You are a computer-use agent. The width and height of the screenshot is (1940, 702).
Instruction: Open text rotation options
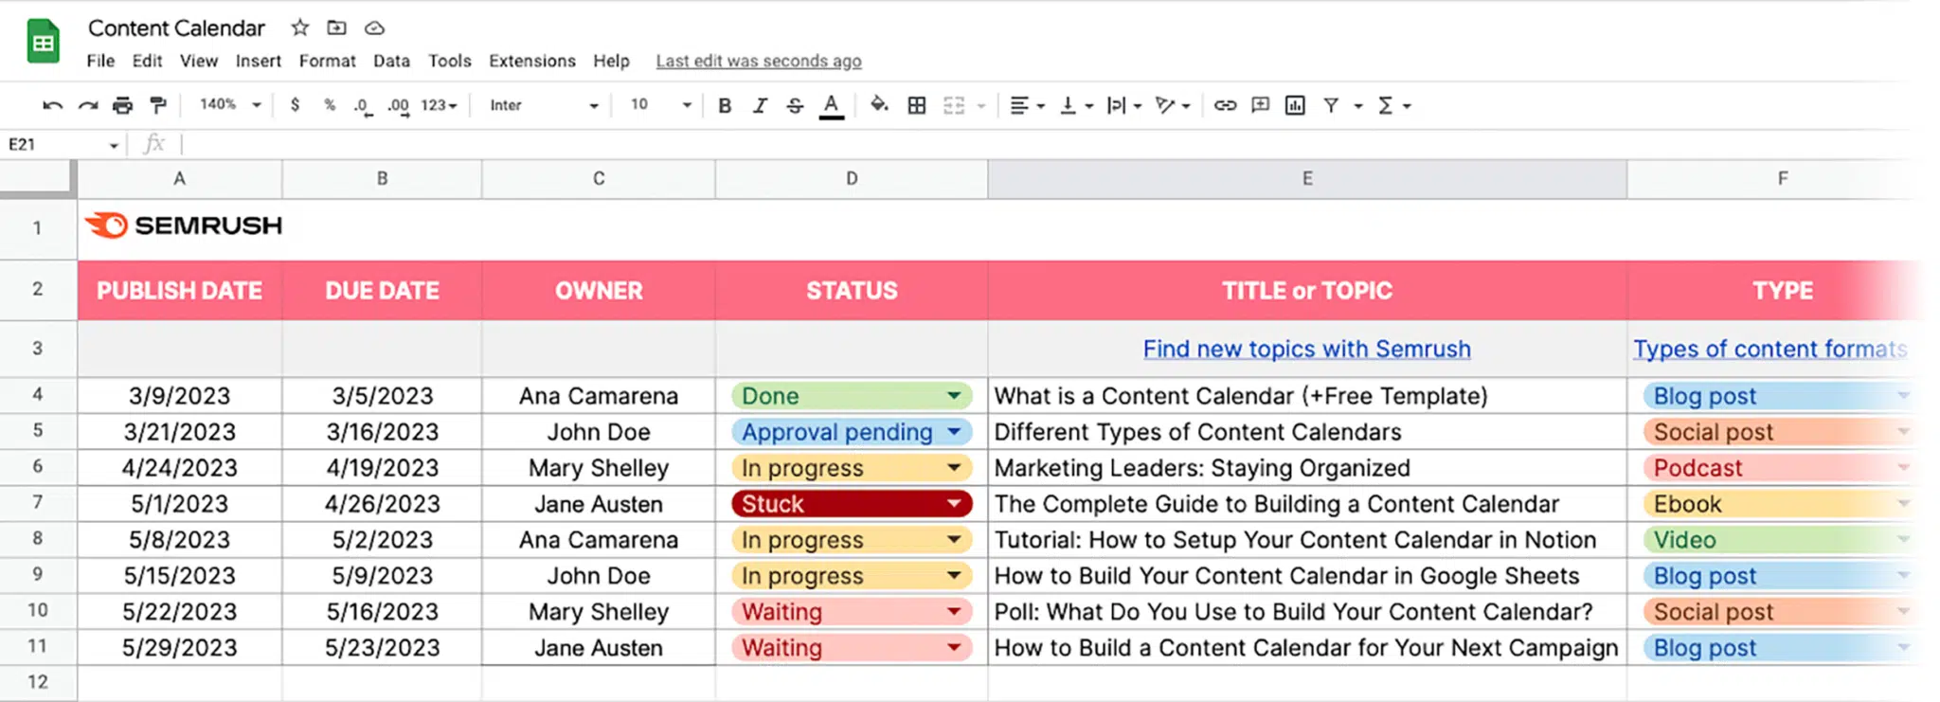click(x=1172, y=105)
